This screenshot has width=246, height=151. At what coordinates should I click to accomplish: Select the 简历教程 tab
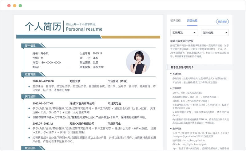coord(192,21)
